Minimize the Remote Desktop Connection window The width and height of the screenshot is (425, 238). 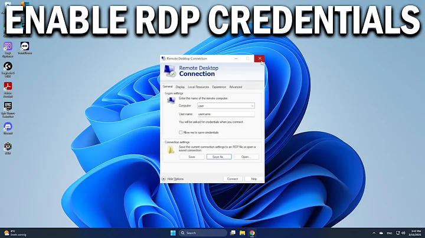(x=236, y=58)
